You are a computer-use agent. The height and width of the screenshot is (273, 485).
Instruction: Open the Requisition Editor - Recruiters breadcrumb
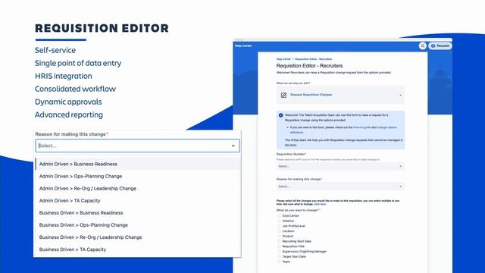(313, 59)
